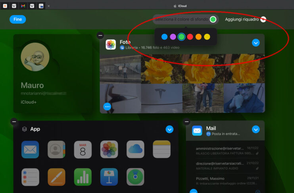Open the man with hat photo thumbnail
Screen dimensions: 294x193
pyautogui.click(x=244, y=98)
